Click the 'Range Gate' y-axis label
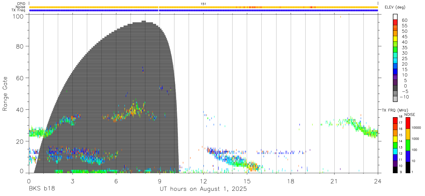Viewport: 425px width, 196px height. coord(5,94)
